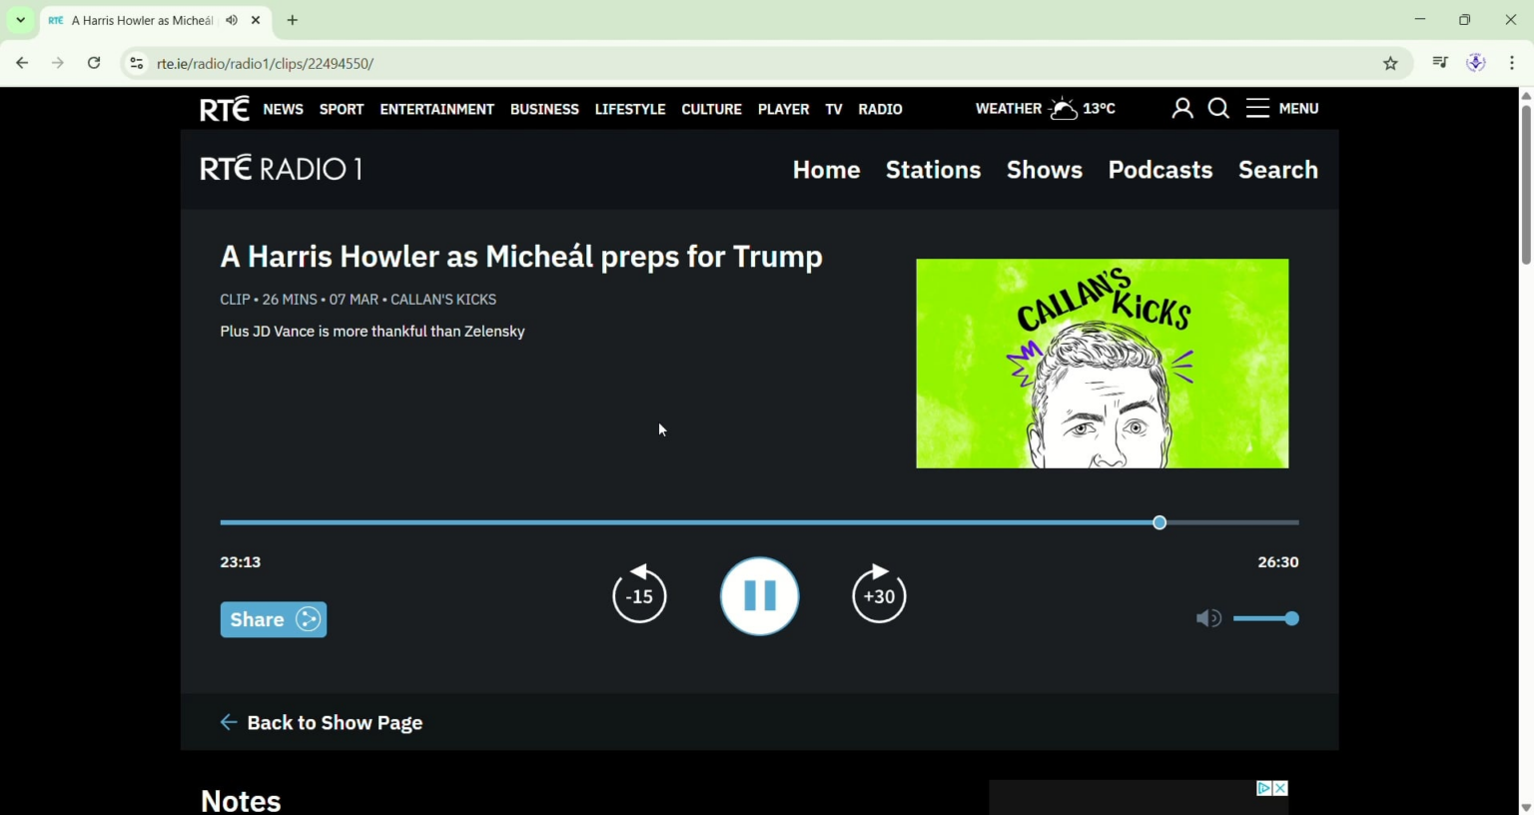Open the hamburger MENU
Viewport: 1534px width, 815px height.
click(x=1283, y=108)
